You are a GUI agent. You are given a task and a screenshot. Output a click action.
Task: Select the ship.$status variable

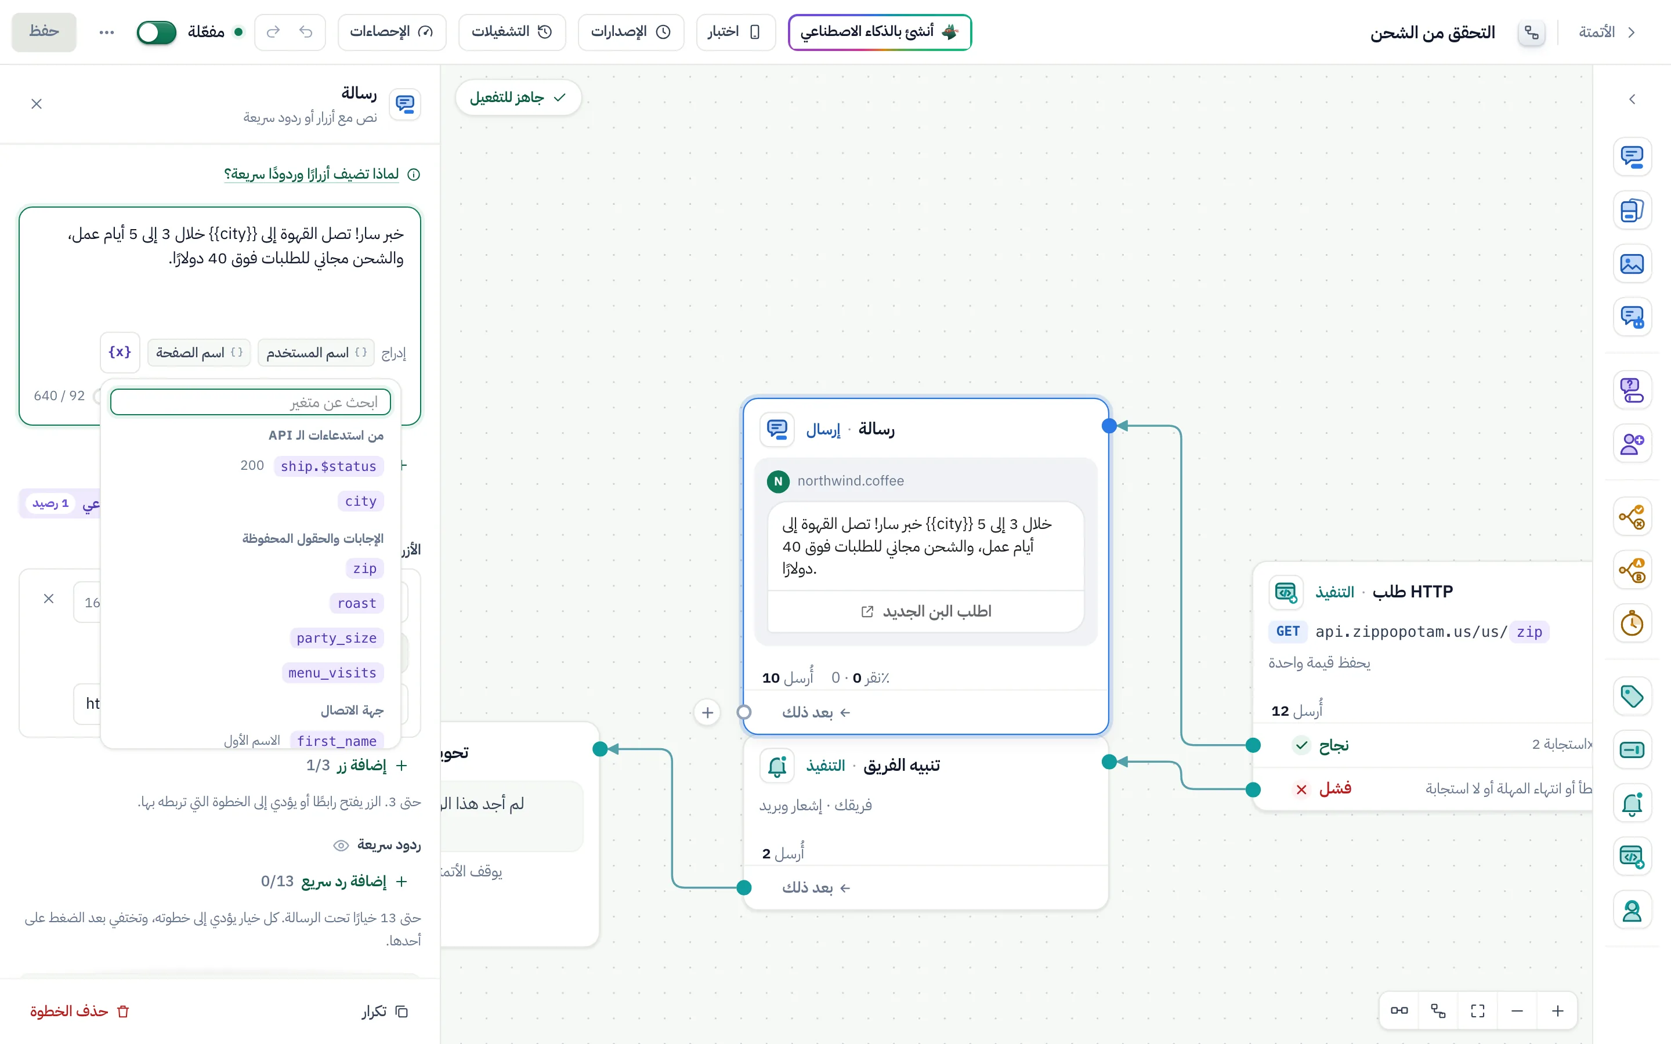(x=328, y=466)
